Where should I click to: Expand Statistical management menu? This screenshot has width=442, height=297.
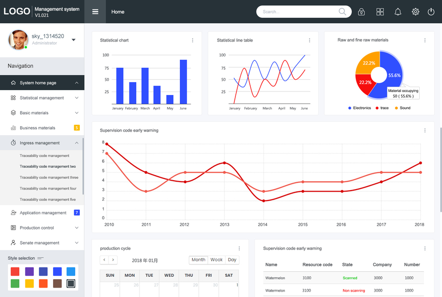click(x=42, y=98)
